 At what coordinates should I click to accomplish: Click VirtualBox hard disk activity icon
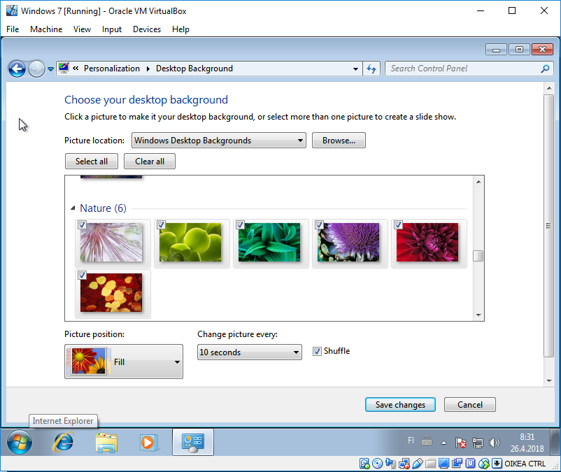coord(364,464)
